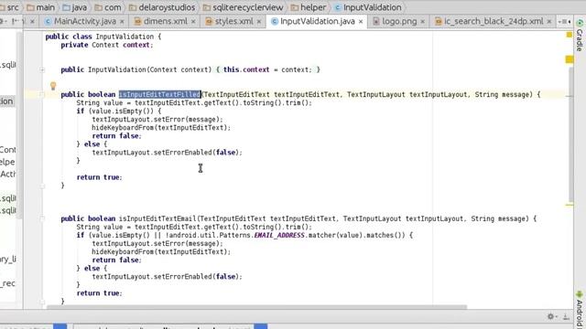Screen dimensions: 586x329
Task: Click the hide panel icon beside gear
Action: pyautogui.click(x=567, y=317)
